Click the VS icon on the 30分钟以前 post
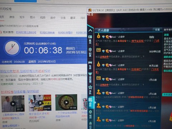The width and height of the screenshot is (172, 129). click(x=99, y=50)
